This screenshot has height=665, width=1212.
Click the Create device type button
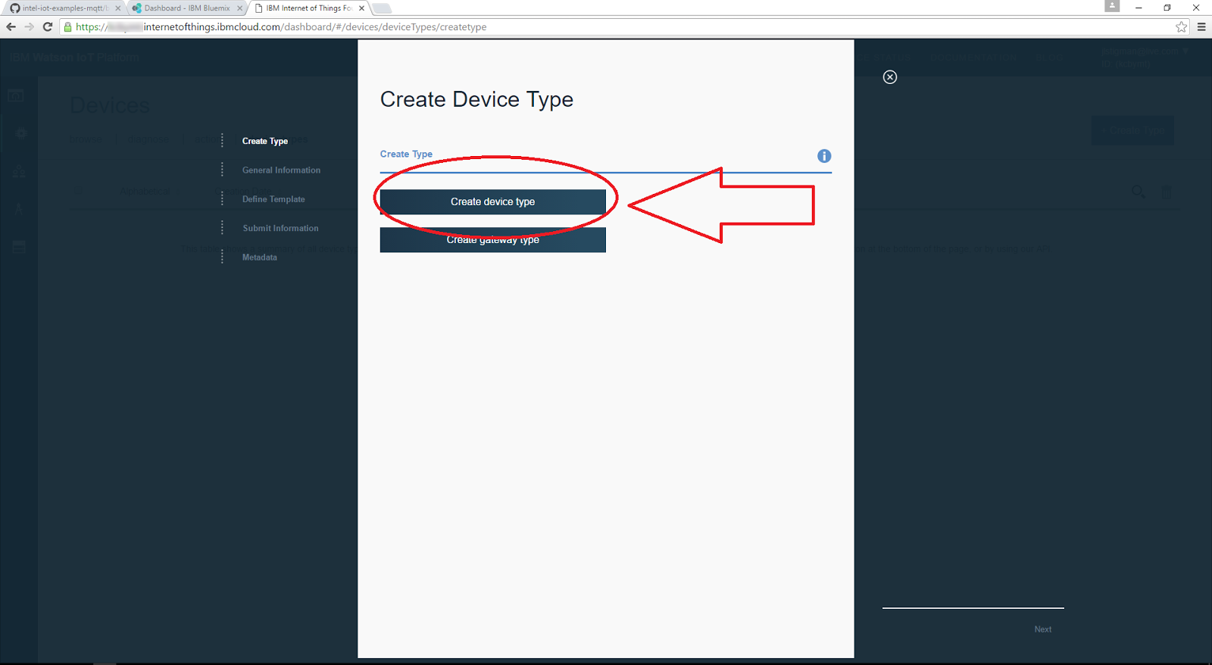point(492,202)
